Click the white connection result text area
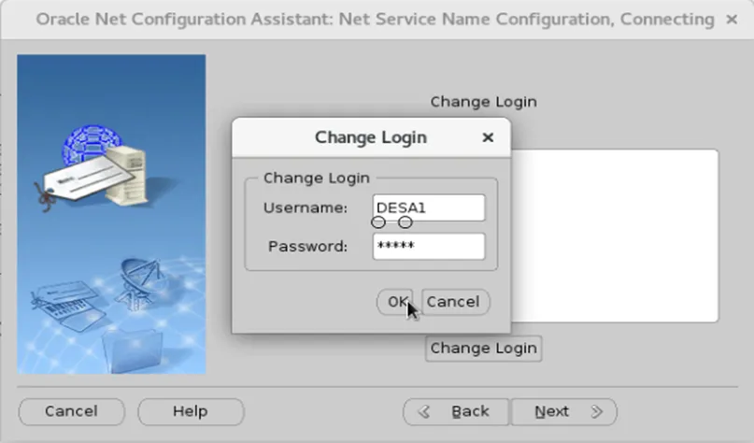This screenshot has height=443, width=754. tap(615, 236)
